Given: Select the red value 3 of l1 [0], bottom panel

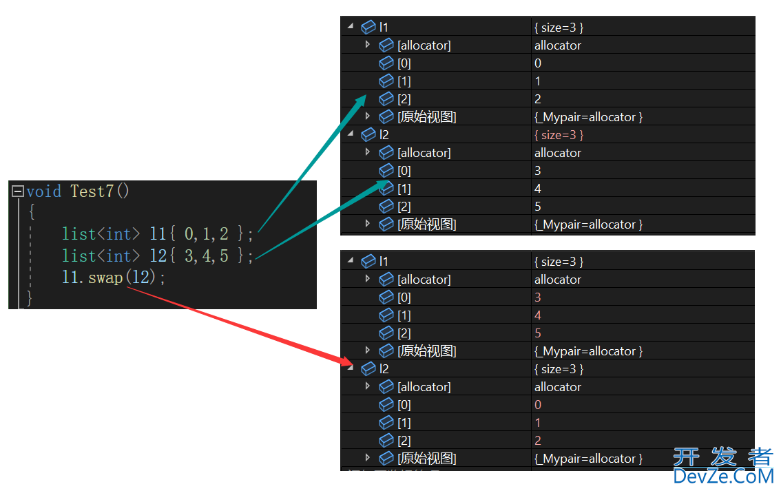Looking at the screenshot, I should (538, 297).
